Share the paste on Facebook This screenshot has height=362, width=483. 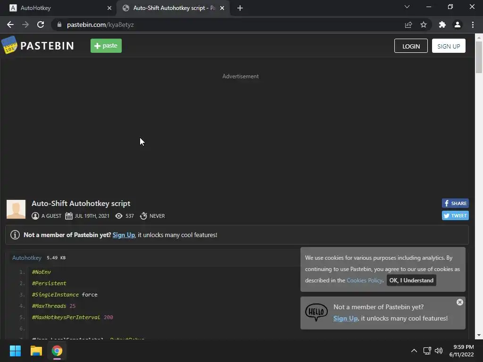(x=455, y=203)
